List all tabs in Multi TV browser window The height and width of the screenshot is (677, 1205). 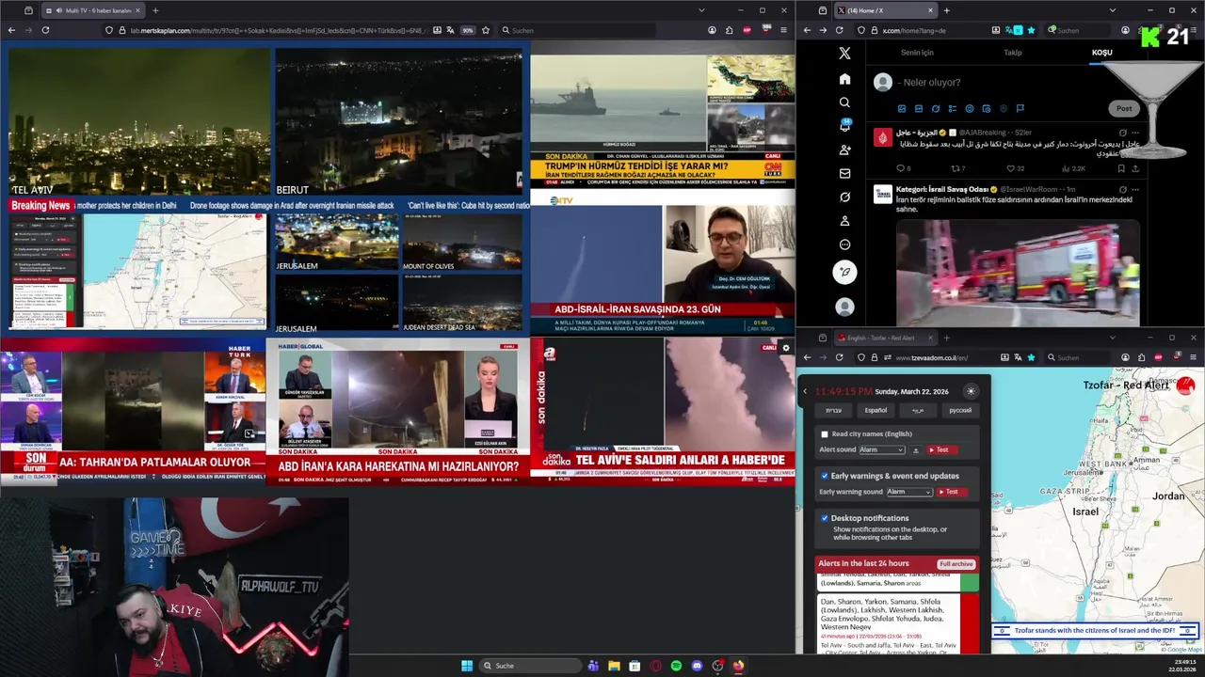point(701,10)
